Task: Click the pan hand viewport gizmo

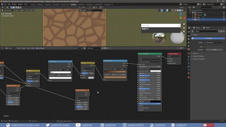Action: 184,28
